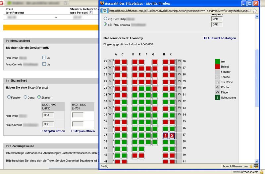Image resolution: width=265 pixels, height=174 pixels.
Task: Select free seat 35D in the middle block
Action: point(135,122)
